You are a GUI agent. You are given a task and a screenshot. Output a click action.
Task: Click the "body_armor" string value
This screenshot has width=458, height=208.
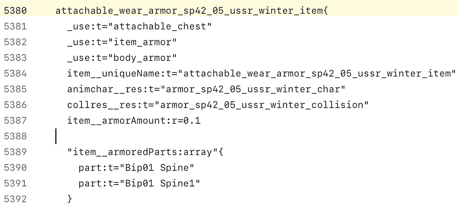pos(142,58)
